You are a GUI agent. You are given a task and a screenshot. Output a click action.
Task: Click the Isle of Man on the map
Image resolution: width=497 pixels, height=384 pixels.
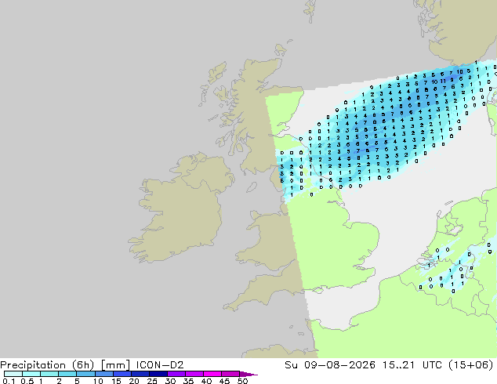252,187
